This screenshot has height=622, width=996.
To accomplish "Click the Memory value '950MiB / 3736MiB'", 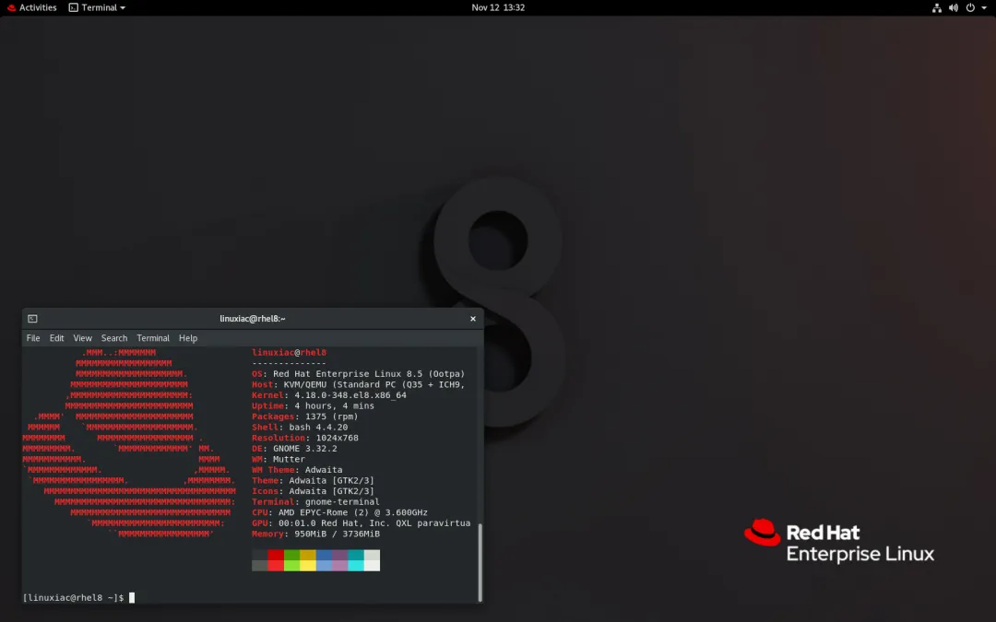I will pyautogui.click(x=337, y=534).
